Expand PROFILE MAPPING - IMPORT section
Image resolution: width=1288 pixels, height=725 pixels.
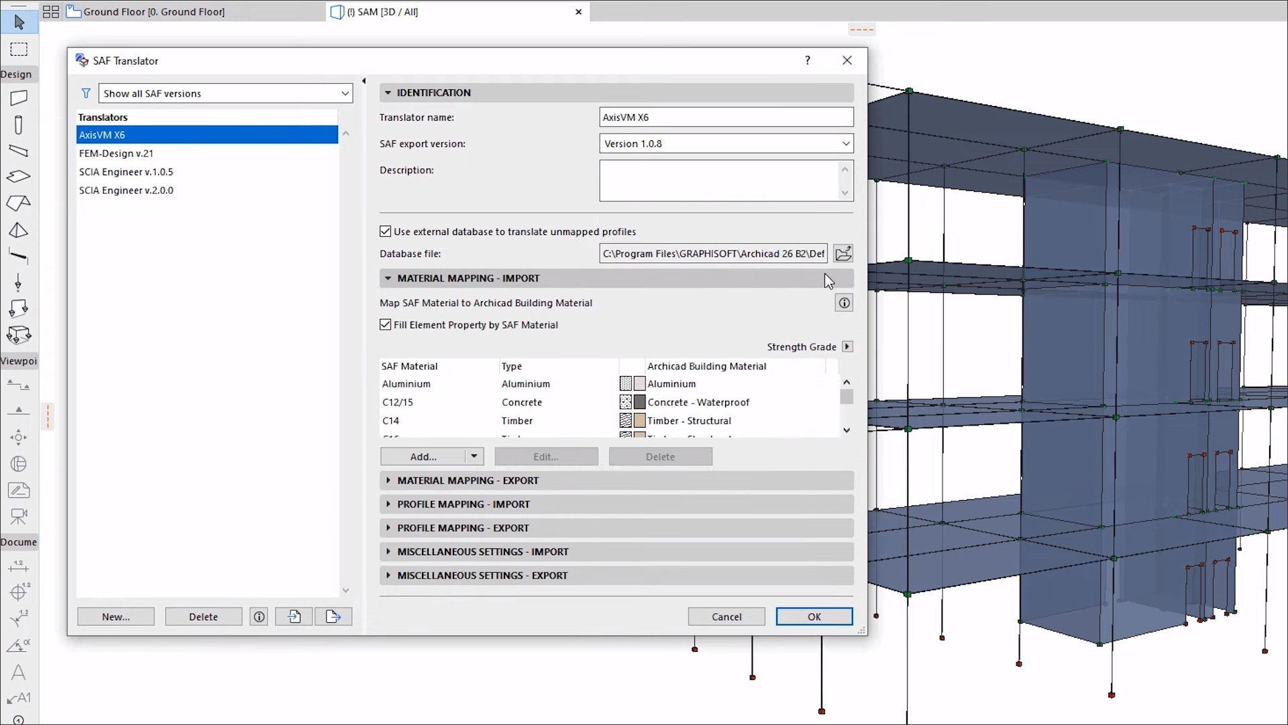[x=388, y=504]
